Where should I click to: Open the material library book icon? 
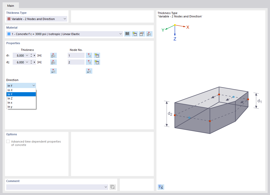tap(127, 33)
